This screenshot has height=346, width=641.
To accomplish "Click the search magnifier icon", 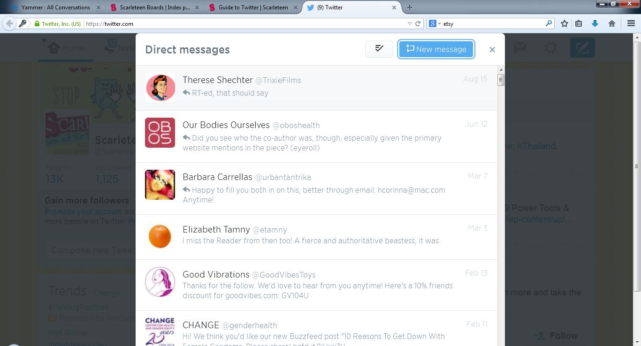I will [549, 23].
